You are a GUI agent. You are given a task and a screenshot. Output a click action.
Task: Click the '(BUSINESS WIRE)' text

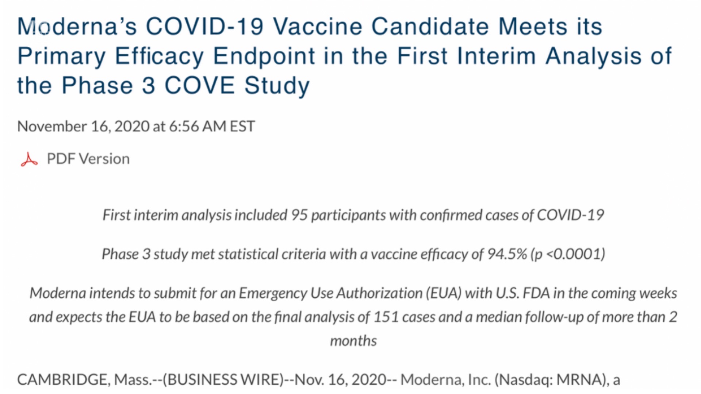point(223,380)
